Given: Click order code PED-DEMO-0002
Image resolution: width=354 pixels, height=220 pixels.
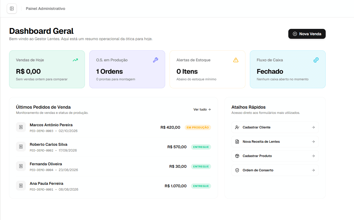Looking at the screenshot, I should pyautogui.click(x=42, y=150).
